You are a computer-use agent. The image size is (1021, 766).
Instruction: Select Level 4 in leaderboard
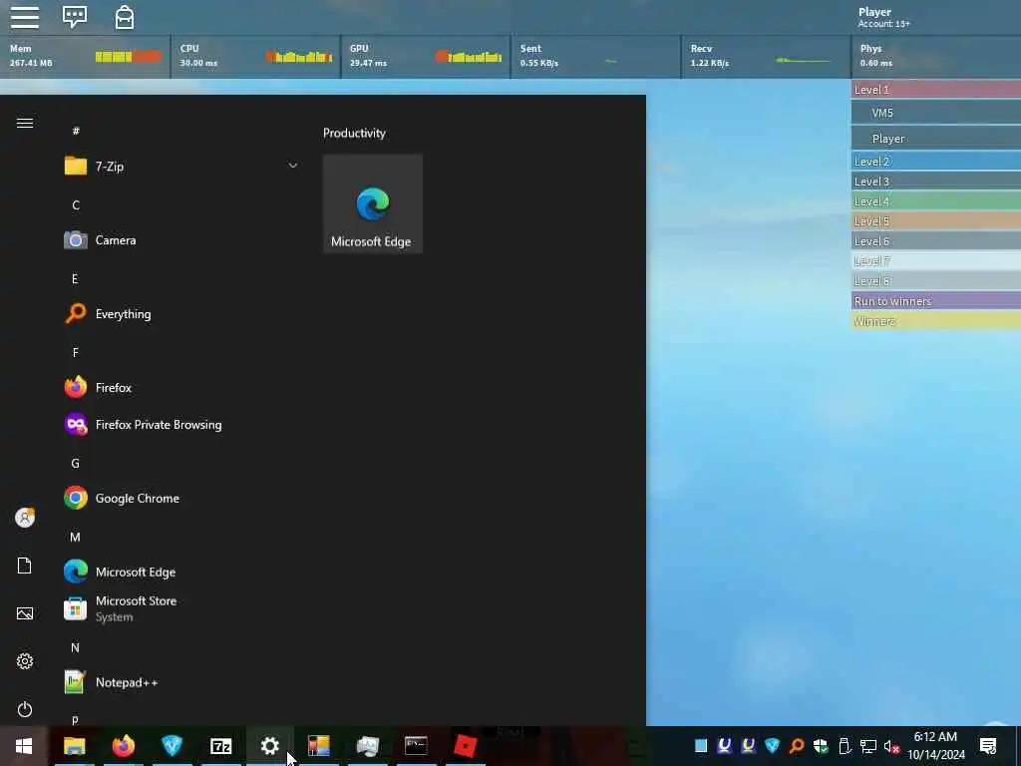[935, 201]
